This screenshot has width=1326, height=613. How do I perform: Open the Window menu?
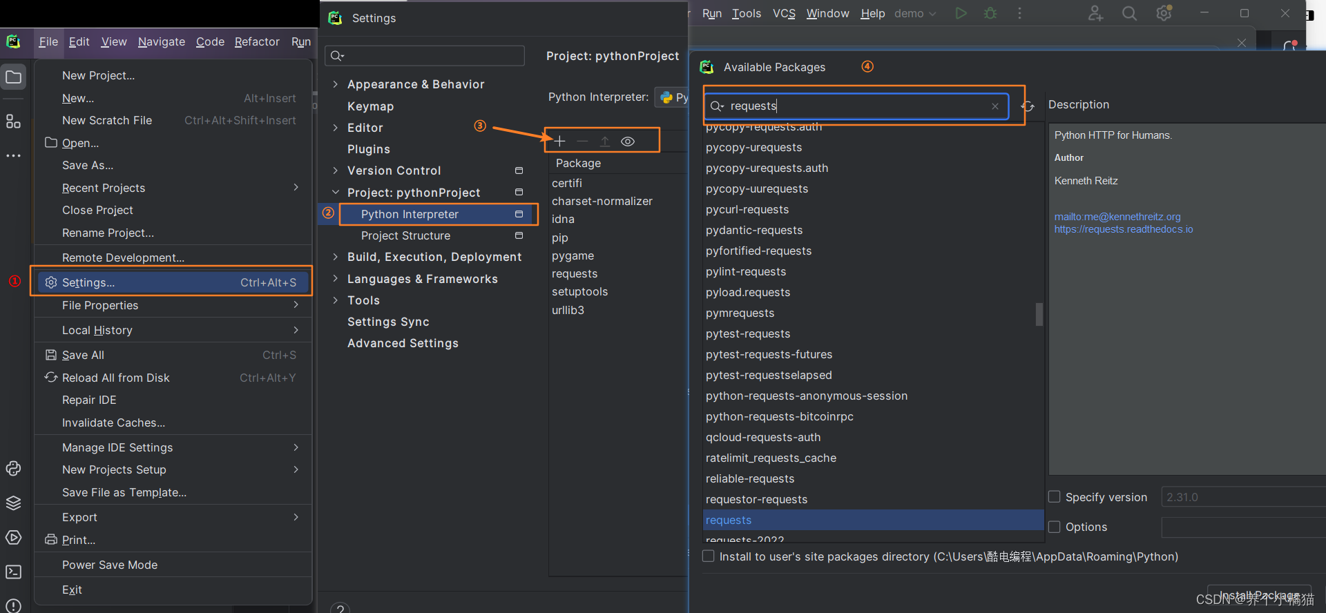coord(827,13)
